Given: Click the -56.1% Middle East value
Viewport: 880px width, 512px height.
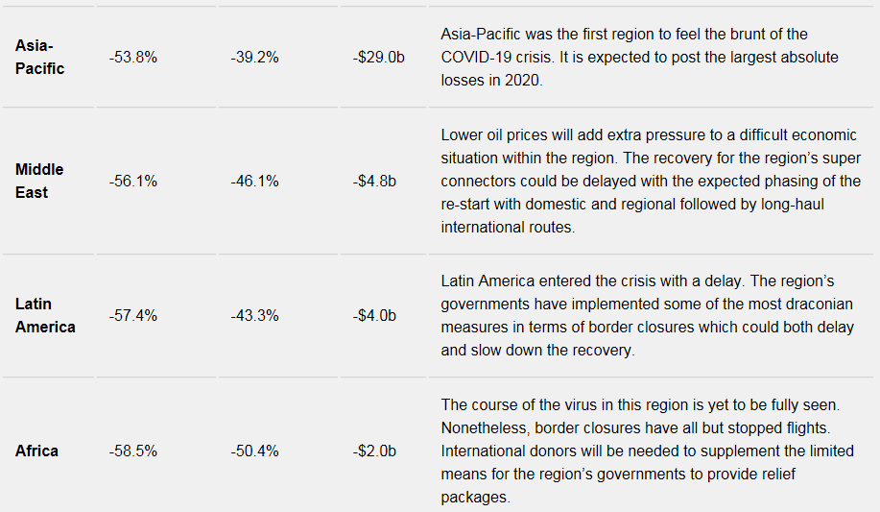Looking at the screenshot, I should point(133,181).
